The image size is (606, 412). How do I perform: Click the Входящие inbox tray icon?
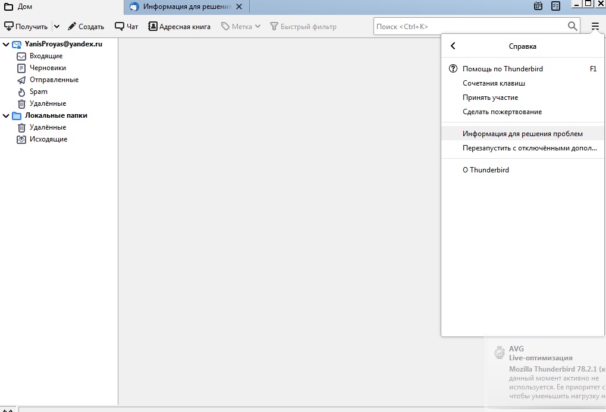point(21,56)
